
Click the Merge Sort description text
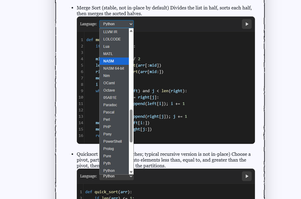tap(164, 11)
